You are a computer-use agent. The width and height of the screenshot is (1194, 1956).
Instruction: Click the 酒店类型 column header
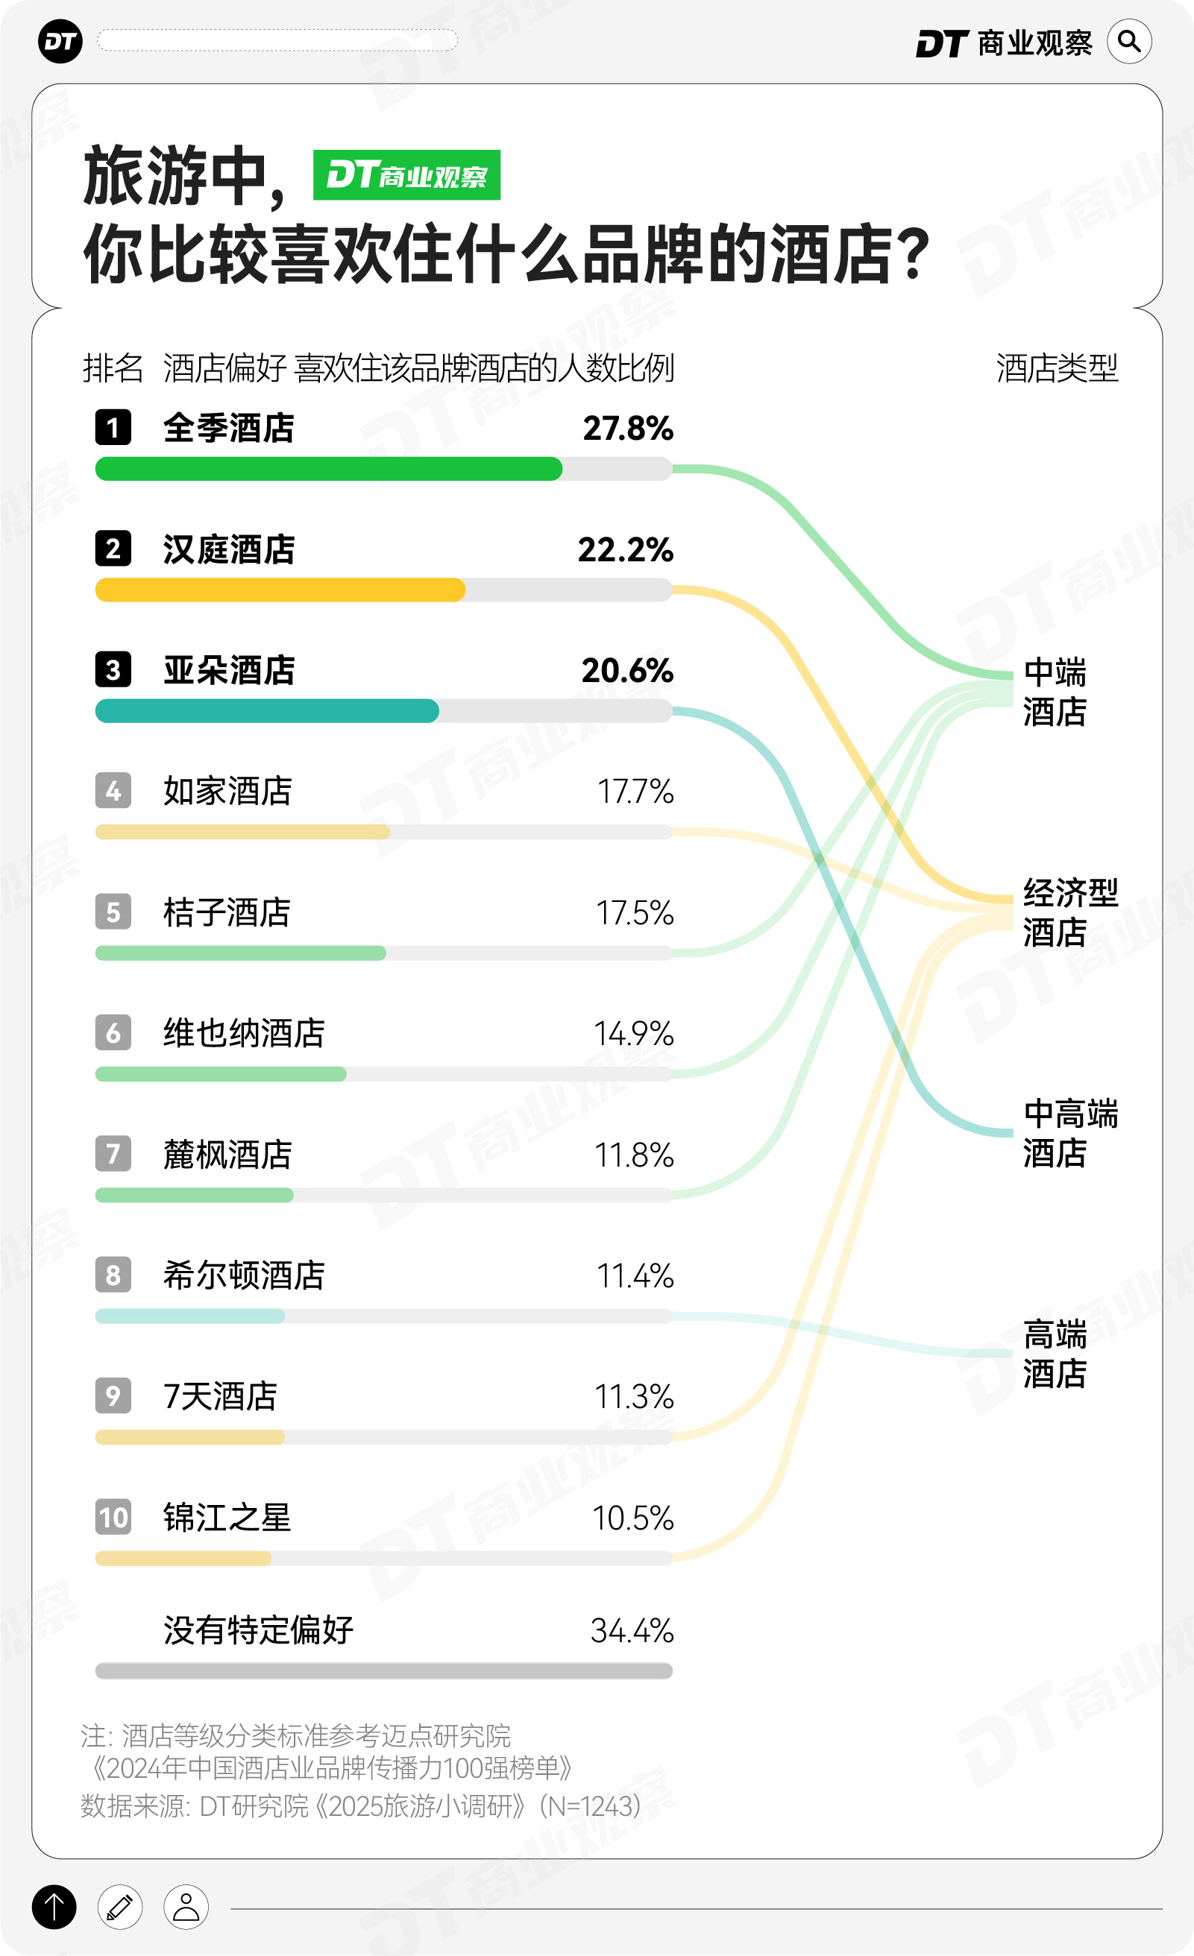pos(1057,368)
